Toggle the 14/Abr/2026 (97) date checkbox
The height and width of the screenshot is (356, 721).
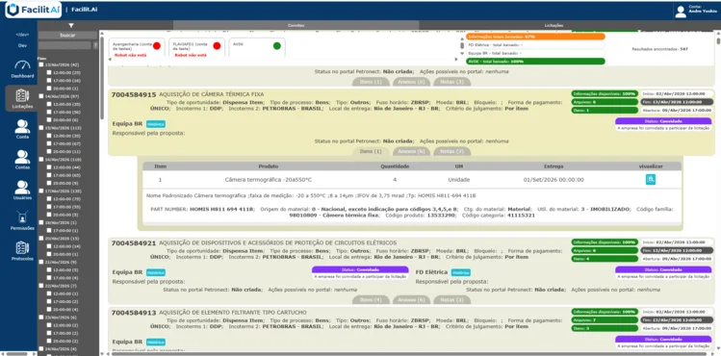pyautogui.click(x=41, y=96)
